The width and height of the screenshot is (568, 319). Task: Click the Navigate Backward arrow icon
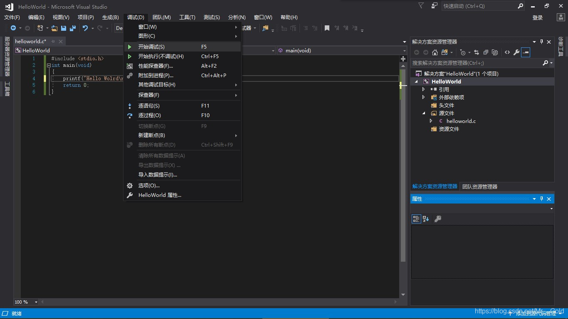click(13, 28)
